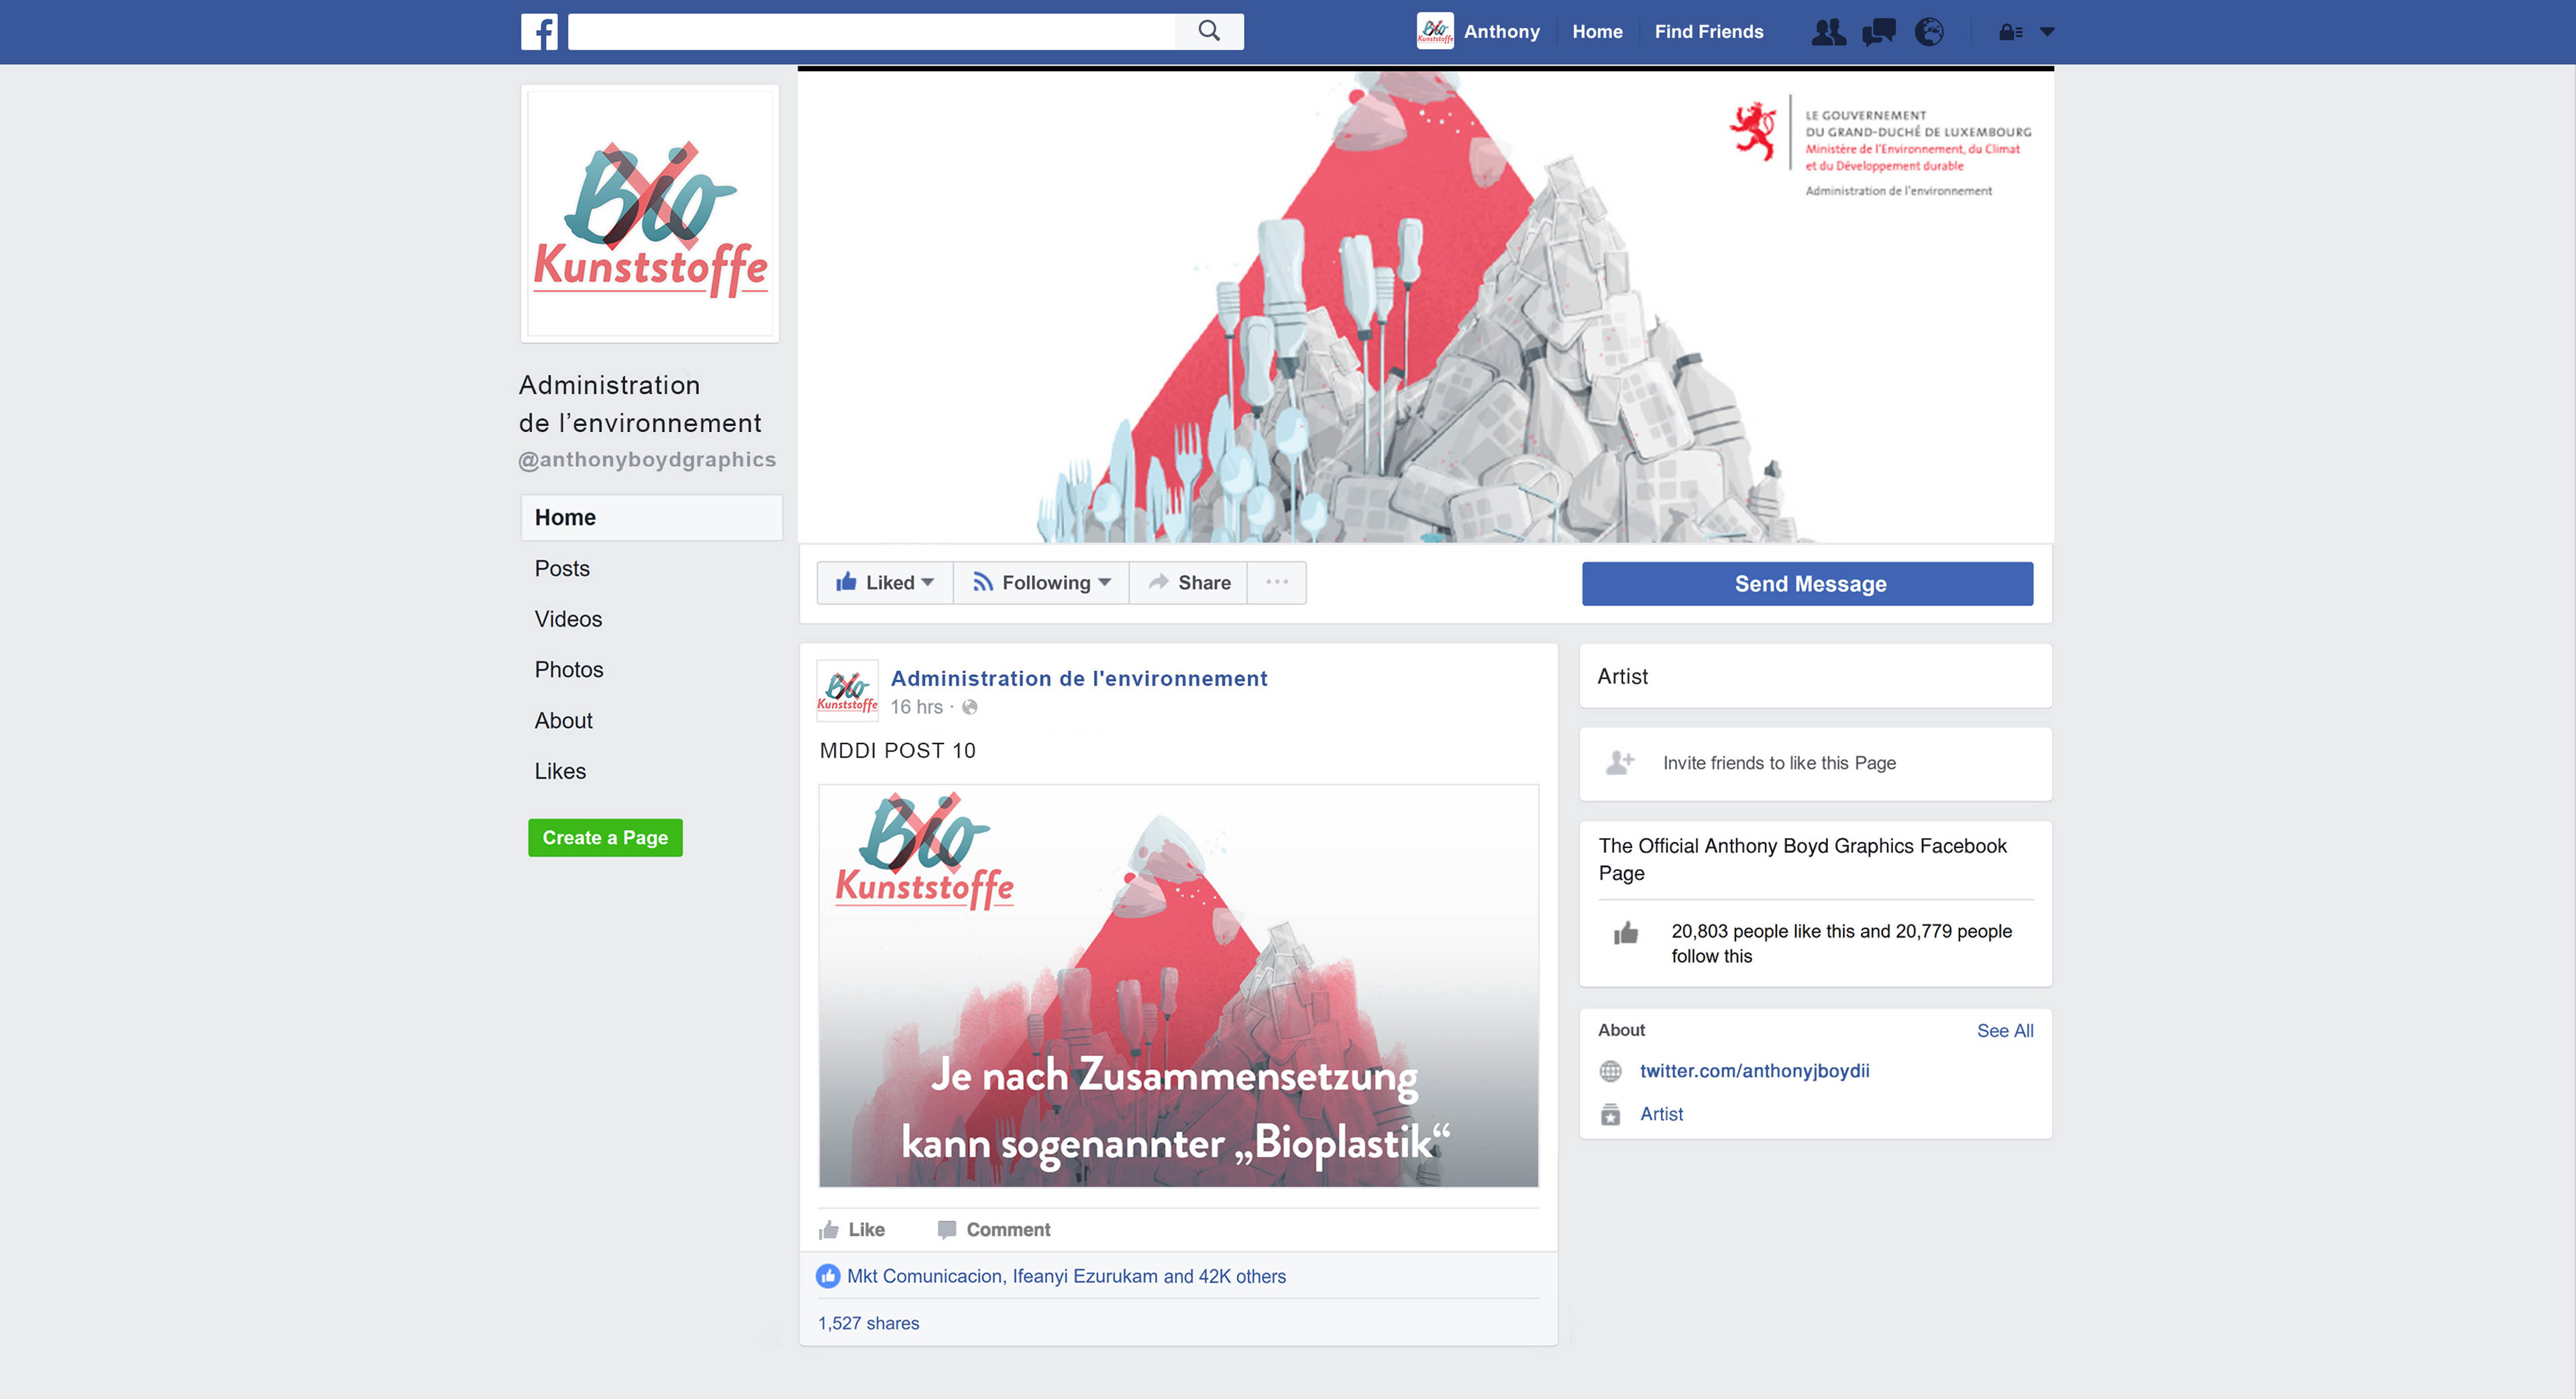This screenshot has height=1399, width=2576.
Task: Click the Facebook logo icon
Action: (x=539, y=32)
